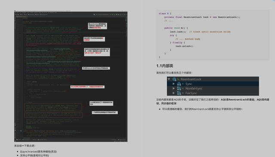This screenshot has width=275, height=157.
Task: Click the red annotation callout in IDE screenshot
Action: click(87, 87)
